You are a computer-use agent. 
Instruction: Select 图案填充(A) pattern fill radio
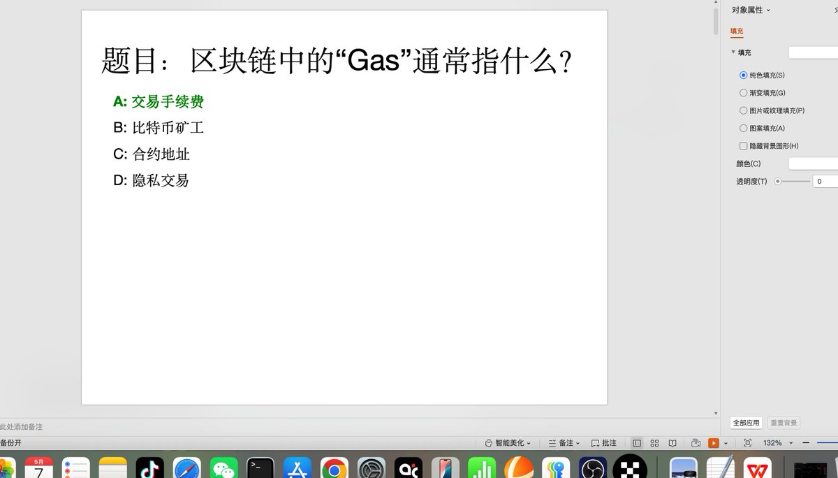pyautogui.click(x=743, y=128)
